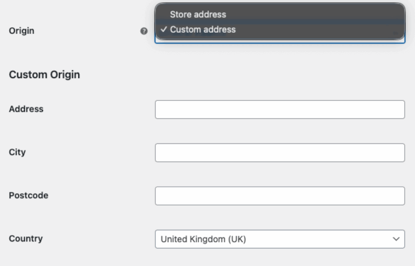415x266 pixels.
Task: Select the empty box directly above the Country selector
Action: 280,195
